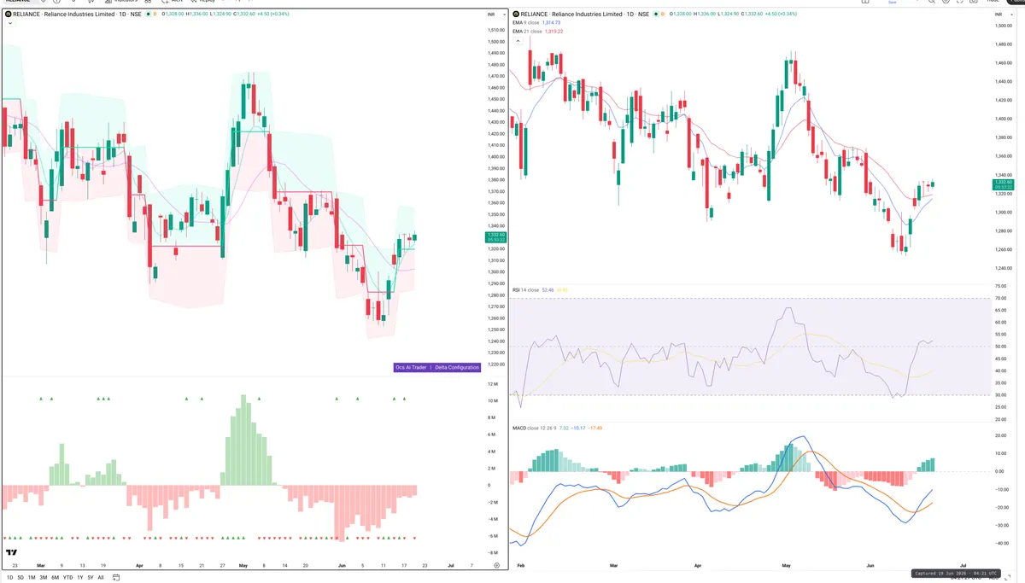Click the left chart's 1,510.00 price axis label
The image size is (1025, 583).
pyautogui.click(x=495, y=30)
